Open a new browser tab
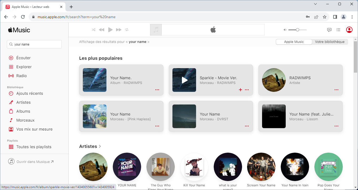 coord(71,7)
